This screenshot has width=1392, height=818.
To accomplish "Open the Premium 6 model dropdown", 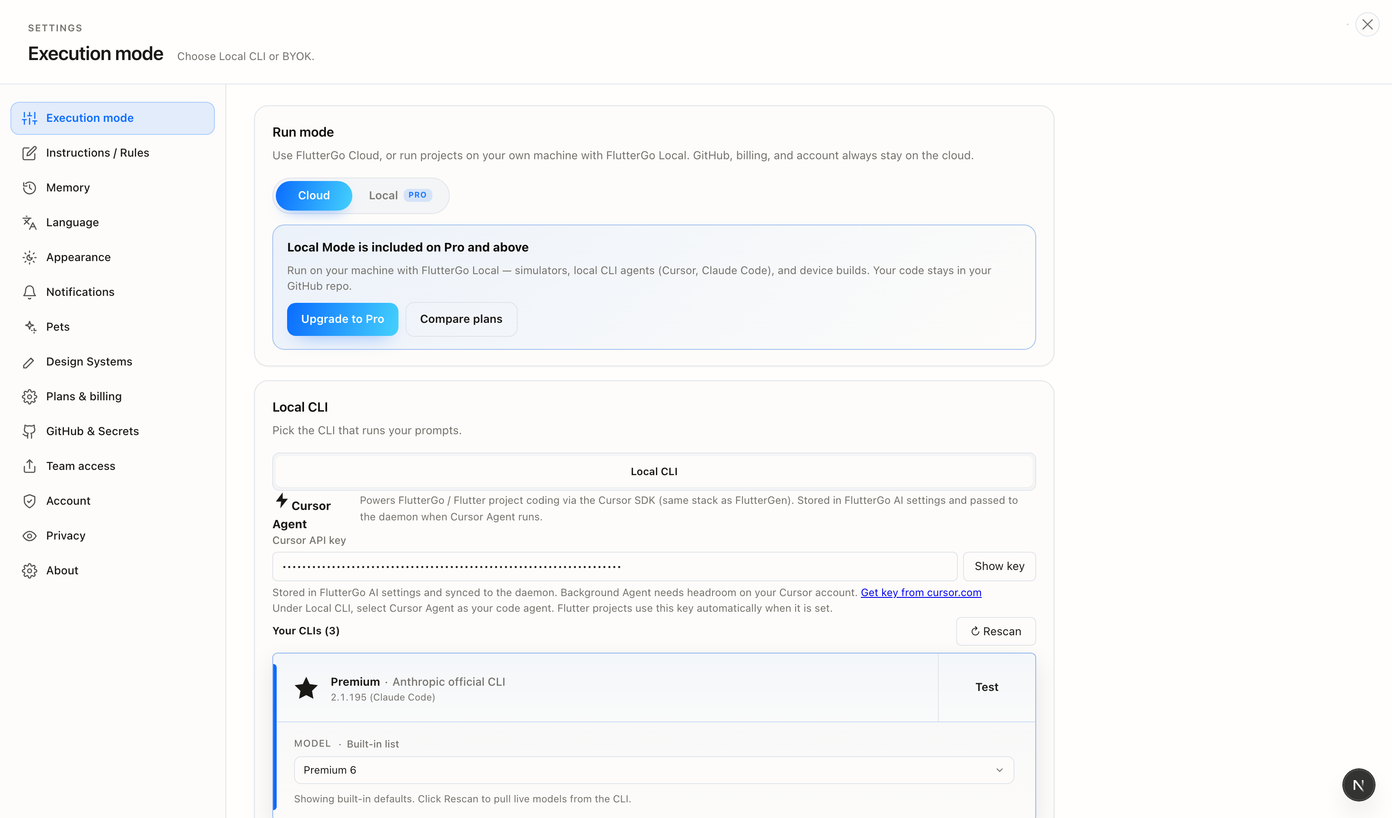I will 653,771.
